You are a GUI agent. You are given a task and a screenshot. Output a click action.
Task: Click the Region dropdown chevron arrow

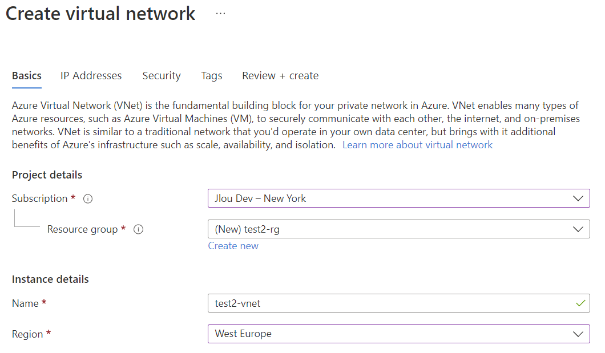(578, 334)
